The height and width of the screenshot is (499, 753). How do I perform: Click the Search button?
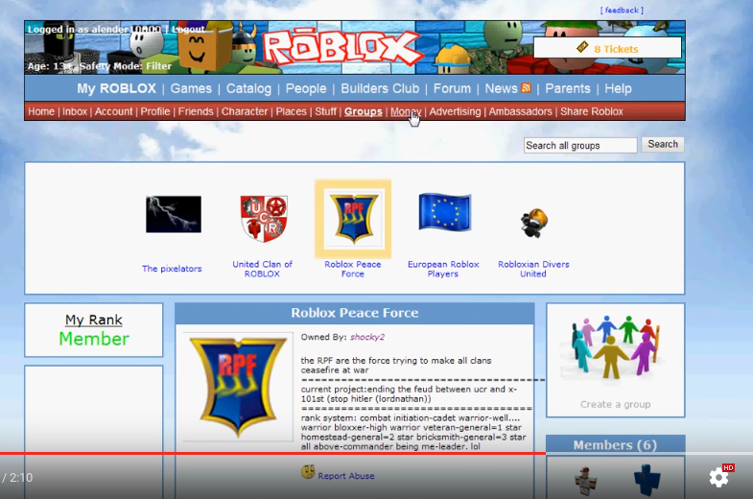point(663,144)
